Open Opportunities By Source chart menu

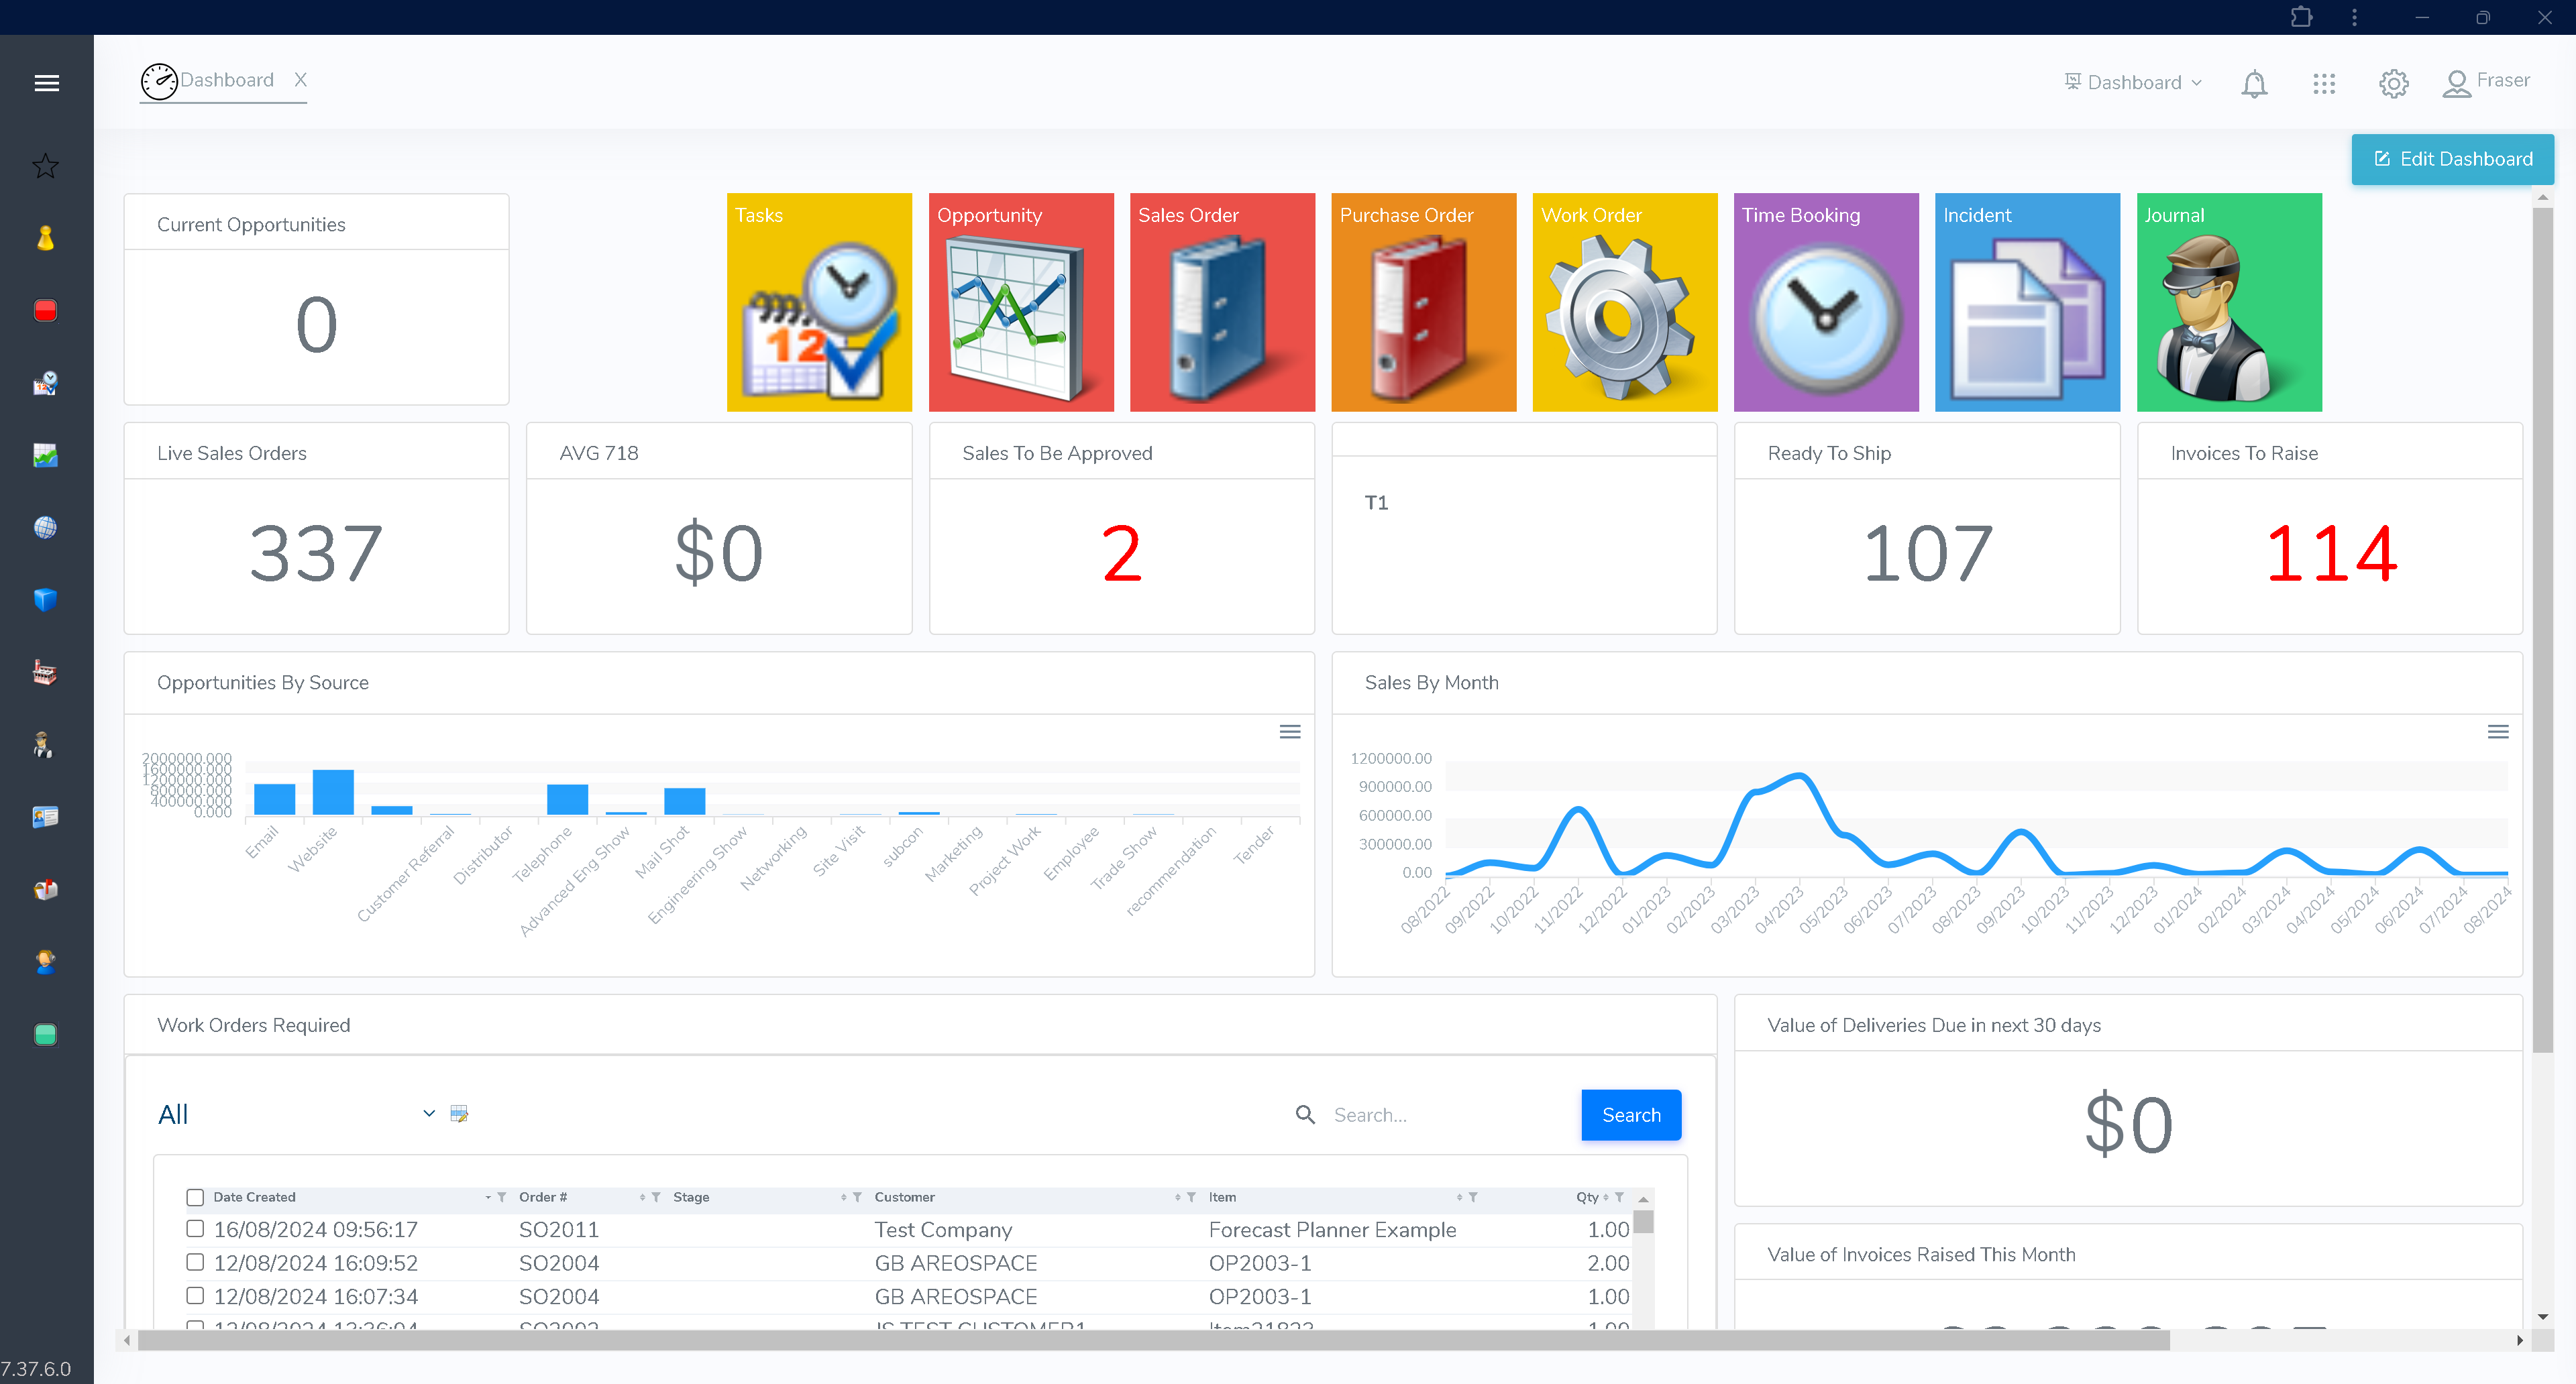(x=1290, y=732)
